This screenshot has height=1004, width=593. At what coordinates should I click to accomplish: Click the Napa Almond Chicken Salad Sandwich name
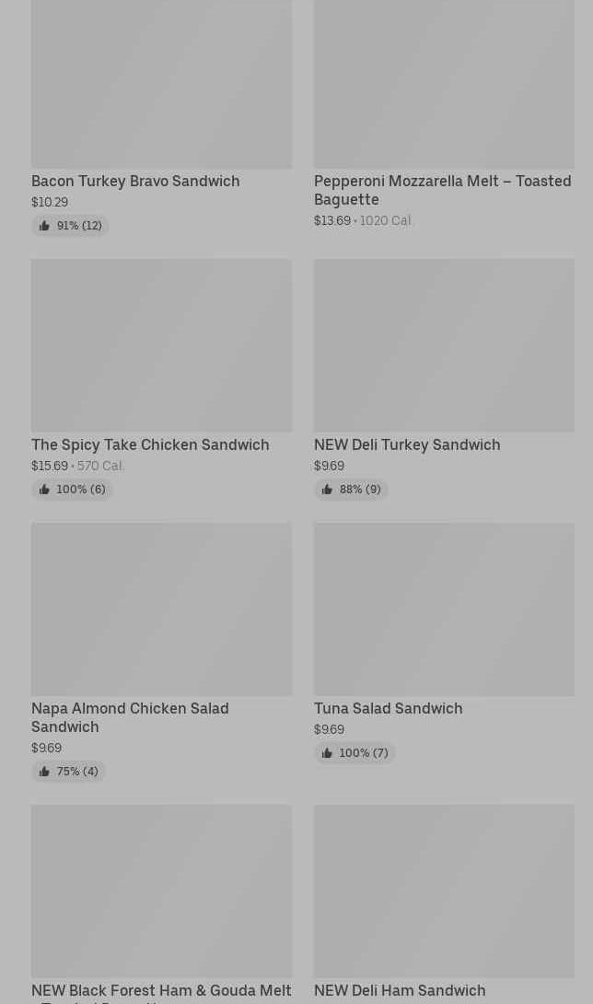[130, 717]
